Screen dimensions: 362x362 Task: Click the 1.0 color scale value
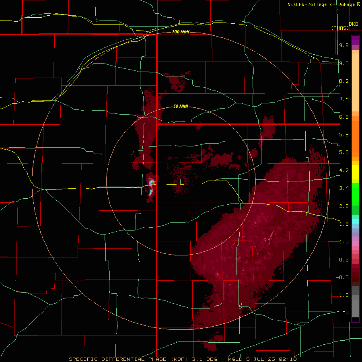click(344, 242)
